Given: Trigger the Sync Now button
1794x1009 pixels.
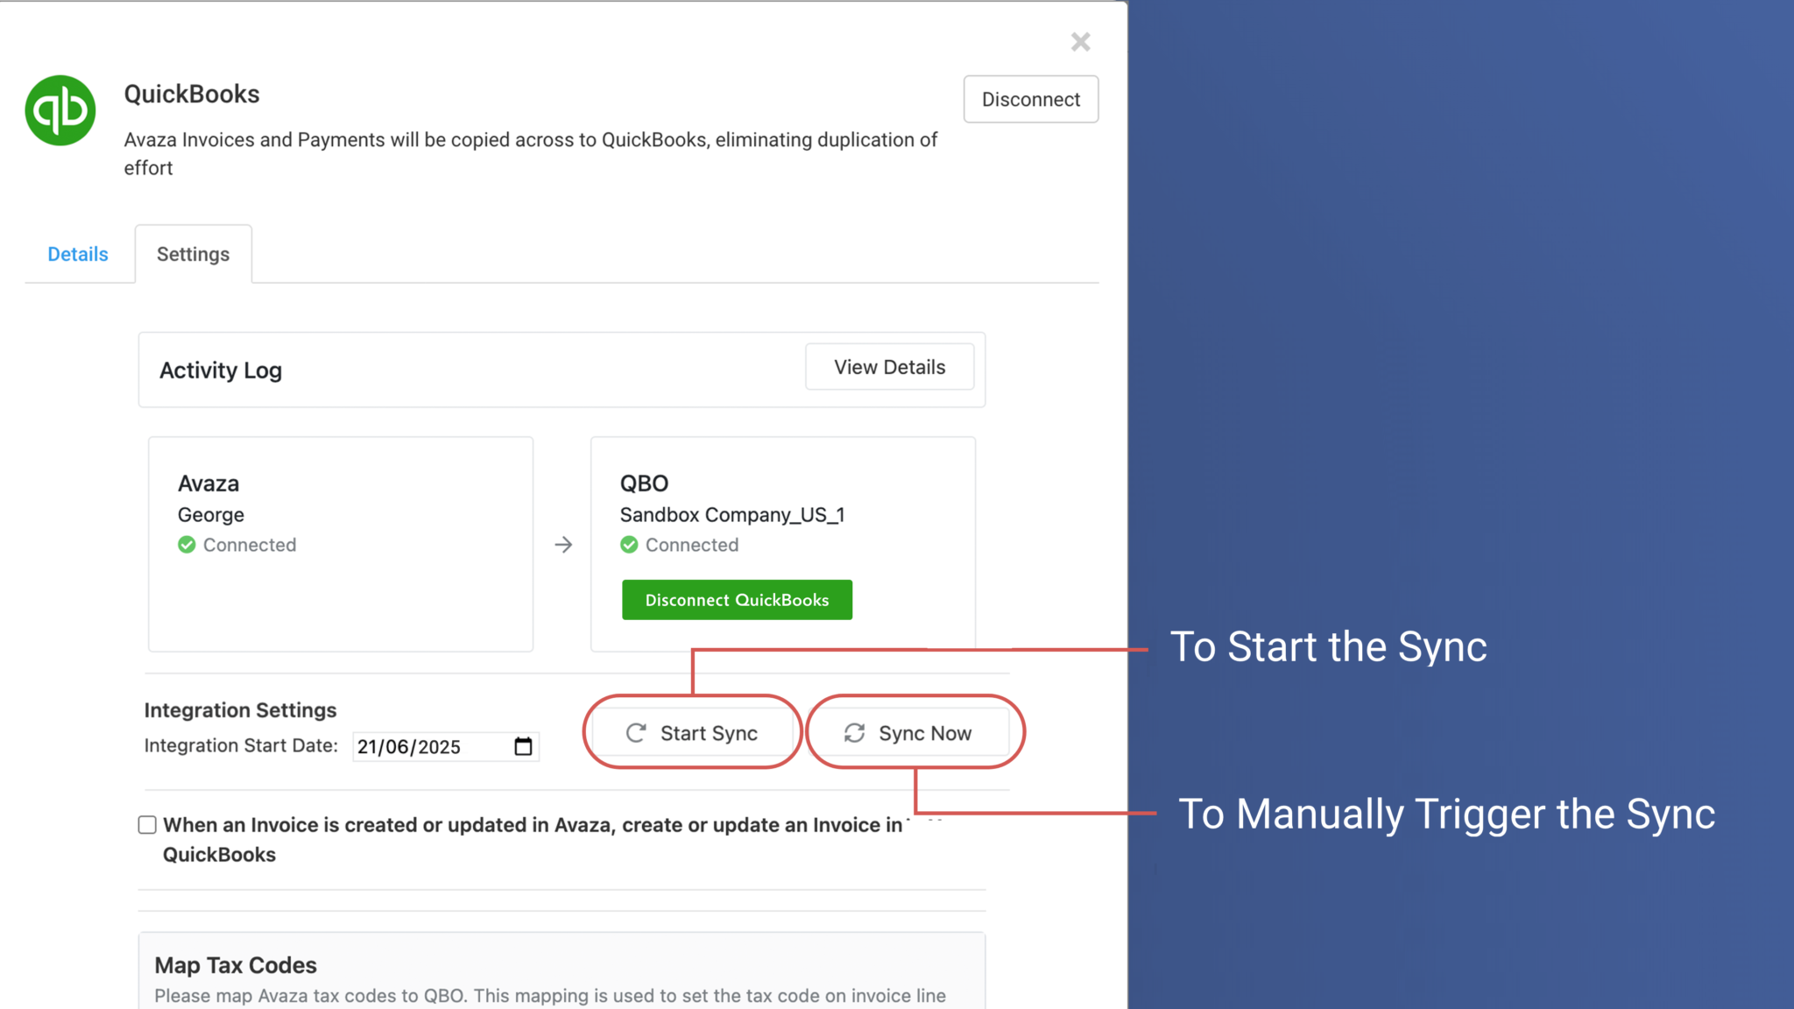Looking at the screenshot, I should (914, 733).
